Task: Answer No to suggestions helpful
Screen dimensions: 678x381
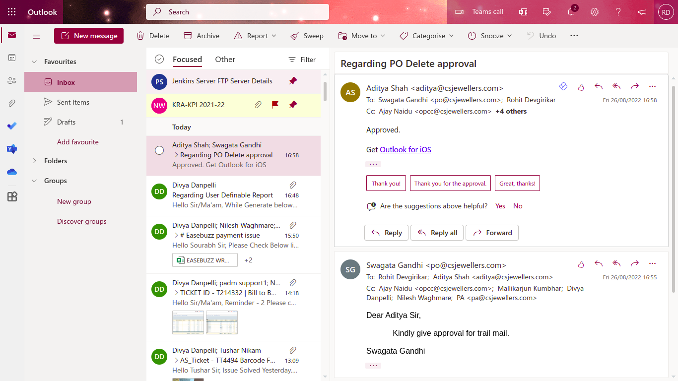Action: [x=518, y=206]
